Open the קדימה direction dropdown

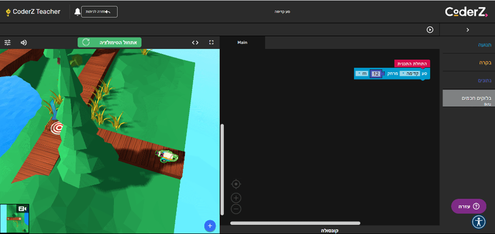[x=409, y=74]
